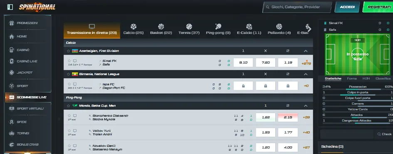Screen dimensions: 393x154
Task: Favorite the Ispe FC match
Action: [69, 84]
